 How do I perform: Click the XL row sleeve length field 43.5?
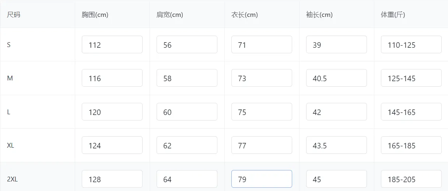(x=336, y=145)
